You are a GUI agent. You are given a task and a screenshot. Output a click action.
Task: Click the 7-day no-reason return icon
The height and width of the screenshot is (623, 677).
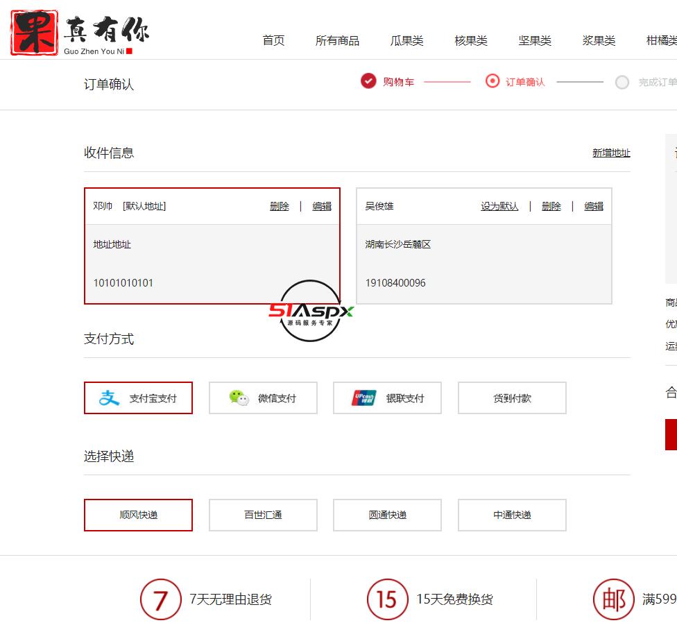tap(161, 599)
